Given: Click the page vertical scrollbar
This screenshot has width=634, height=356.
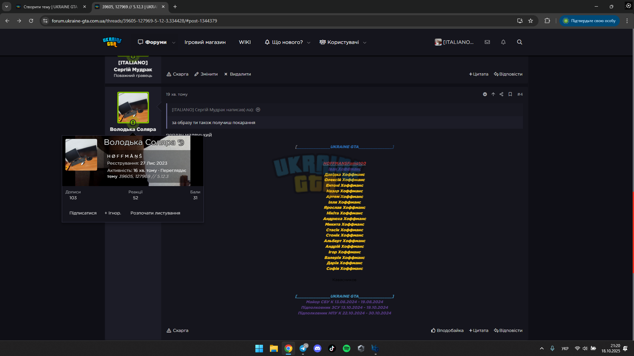Looking at the screenshot, I should [x=633, y=232].
